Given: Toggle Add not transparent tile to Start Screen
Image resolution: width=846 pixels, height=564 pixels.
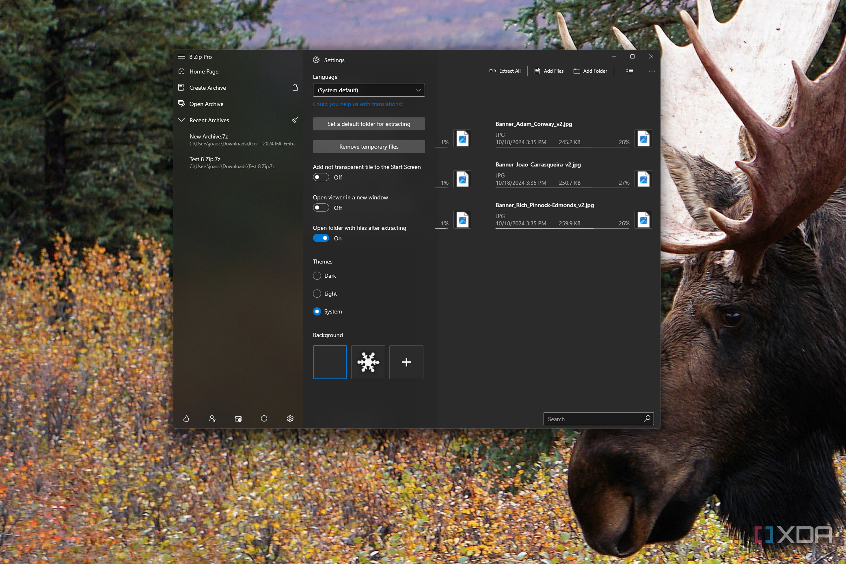Looking at the screenshot, I should (321, 177).
